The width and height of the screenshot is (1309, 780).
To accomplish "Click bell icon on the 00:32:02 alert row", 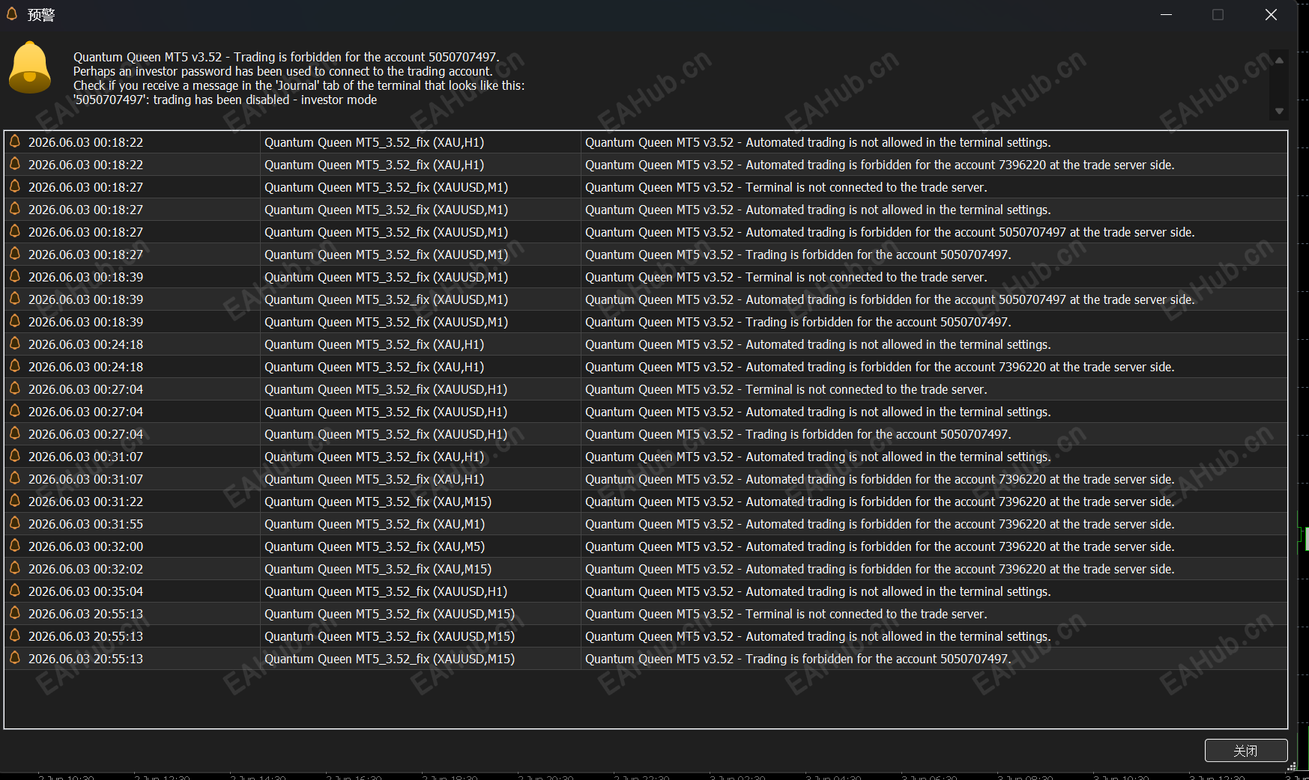I will click(x=15, y=568).
